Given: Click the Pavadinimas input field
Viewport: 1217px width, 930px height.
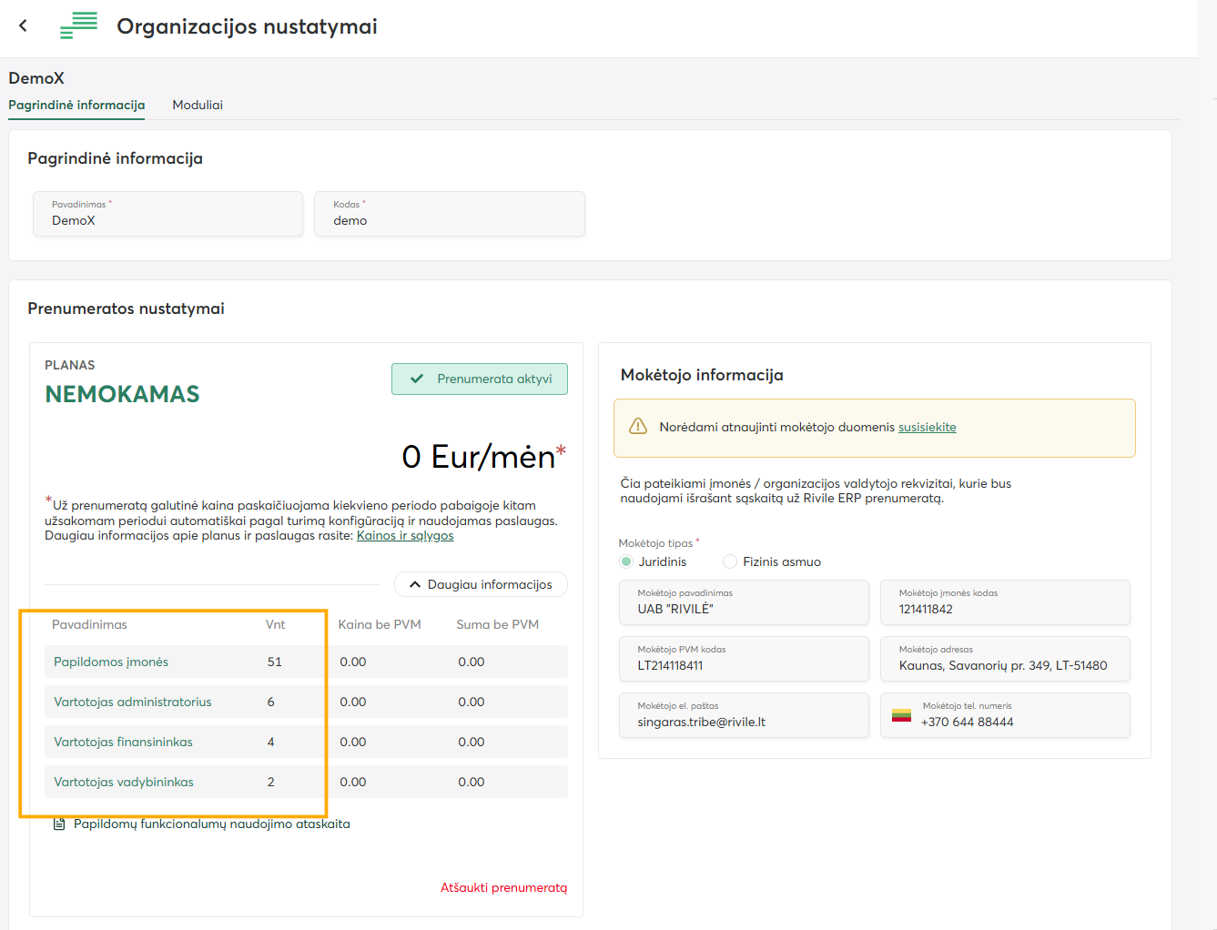Looking at the screenshot, I should [x=167, y=215].
